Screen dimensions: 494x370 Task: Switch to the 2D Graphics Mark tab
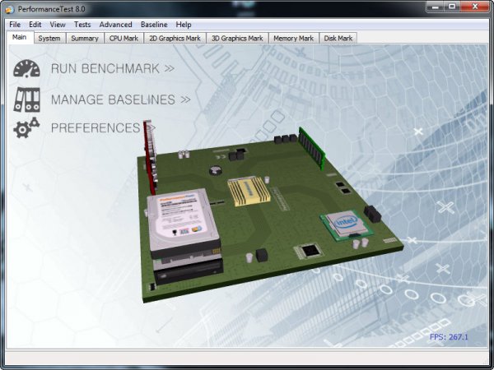pos(175,38)
